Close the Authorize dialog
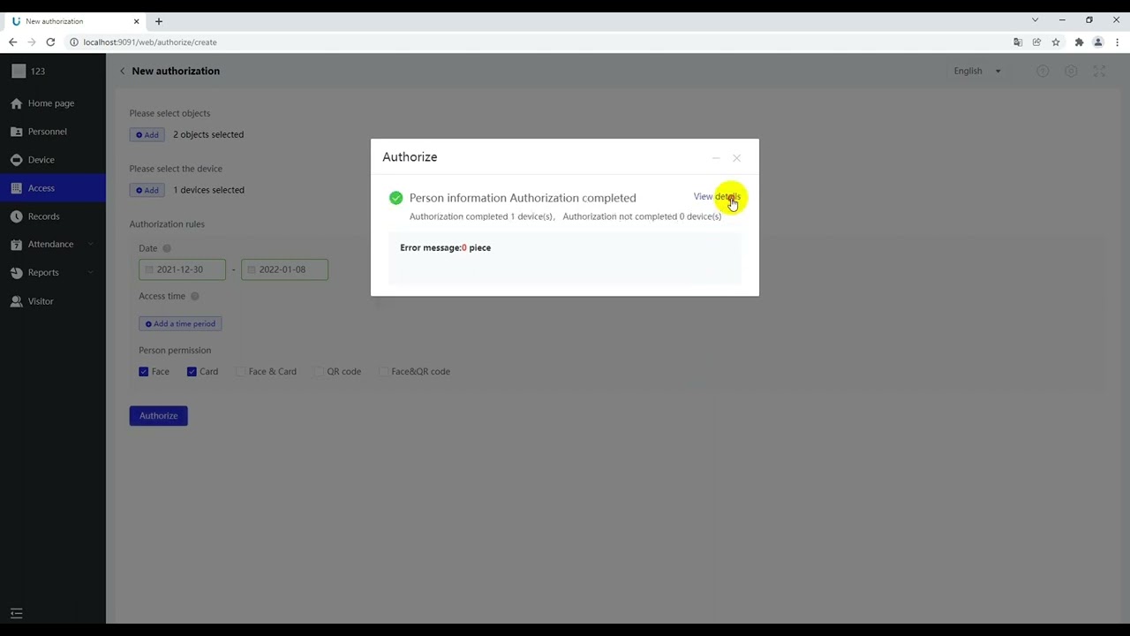 click(736, 158)
